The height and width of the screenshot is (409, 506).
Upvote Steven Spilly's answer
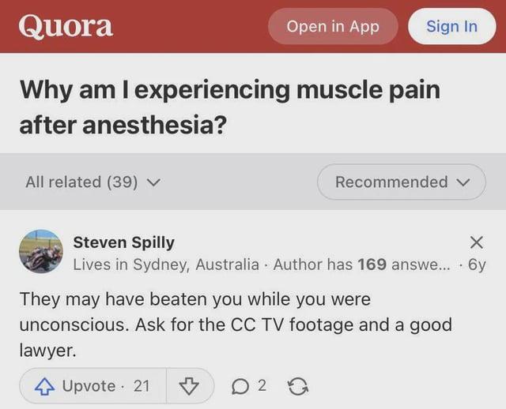click(77, 386)
